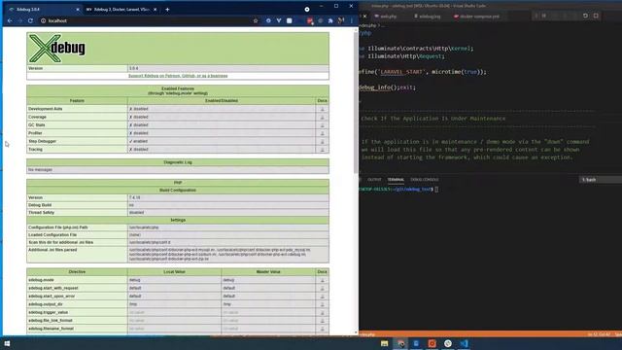
Task: Open File Explorer from taskbar
Action: (x=385, y=343)
